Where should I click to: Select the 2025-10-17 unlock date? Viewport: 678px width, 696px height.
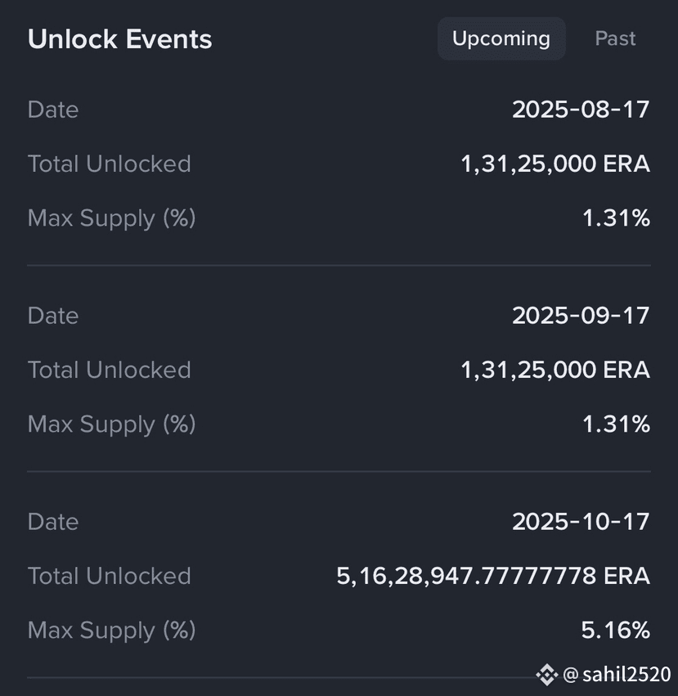(x=581, y=522)
